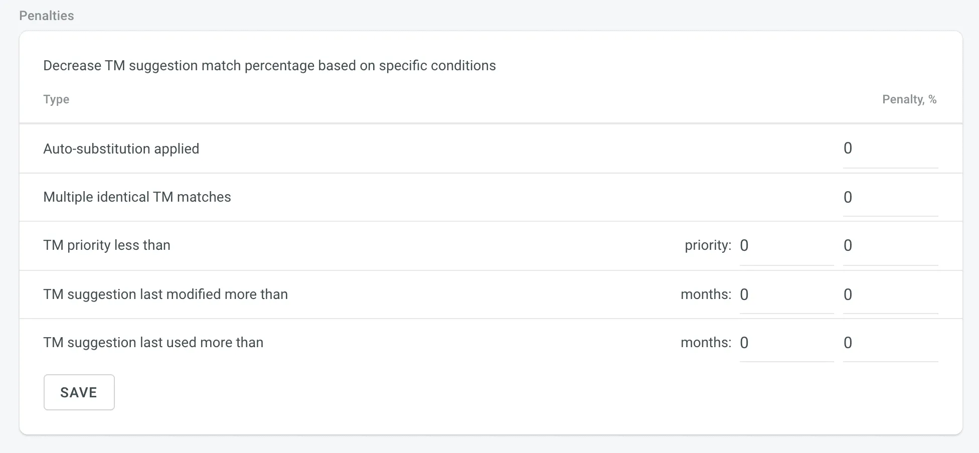The height and width of the screenshot is (453, 979).
Task: Click TM suggestion last used more than label
Action: coord(153,343)
